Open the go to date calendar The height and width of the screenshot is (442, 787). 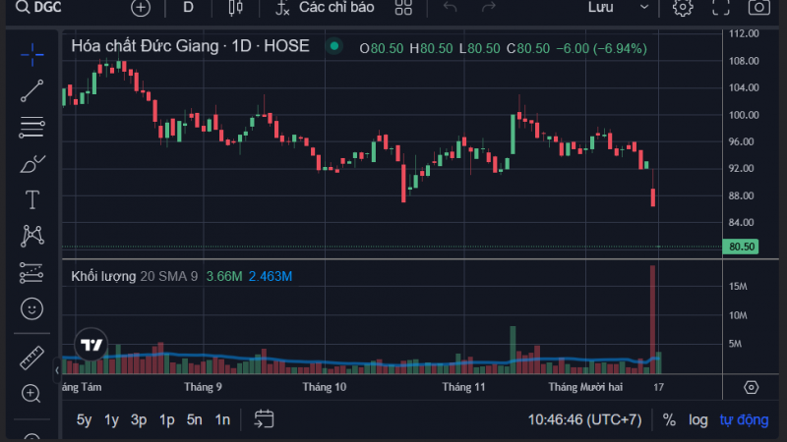tap(264, 419)
